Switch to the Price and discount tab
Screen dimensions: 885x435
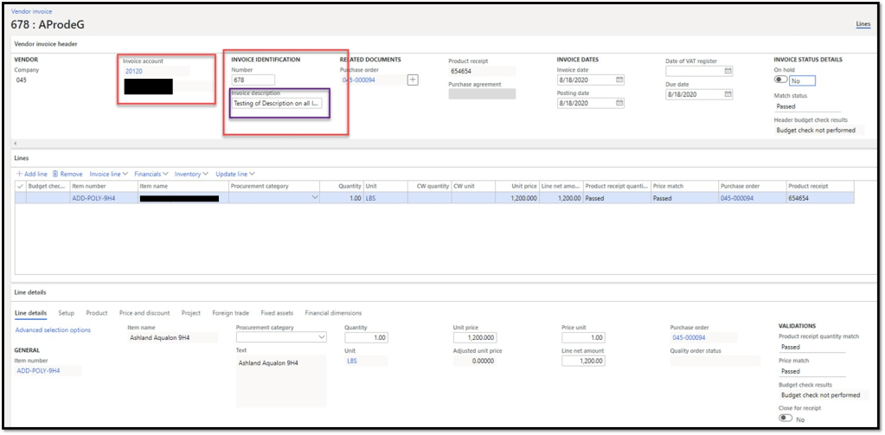[x=144, y=313]
